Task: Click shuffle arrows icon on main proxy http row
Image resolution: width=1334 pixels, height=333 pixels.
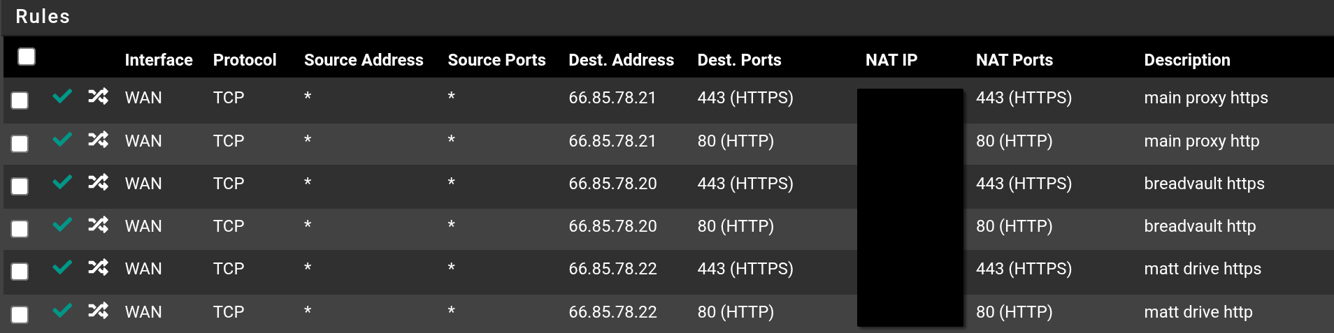Action: click(98, 140)
